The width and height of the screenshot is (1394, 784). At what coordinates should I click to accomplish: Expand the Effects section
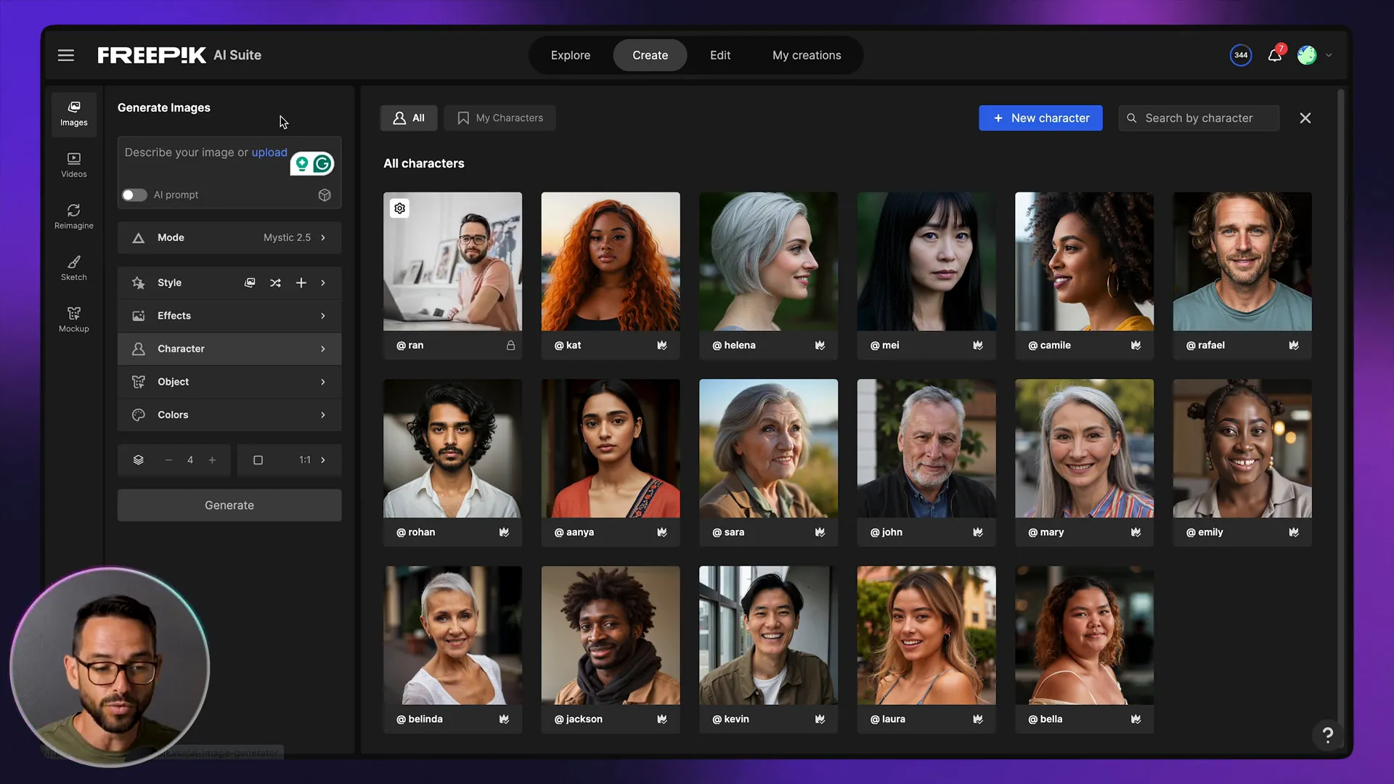pyautogui.click(x=229, y=316)
